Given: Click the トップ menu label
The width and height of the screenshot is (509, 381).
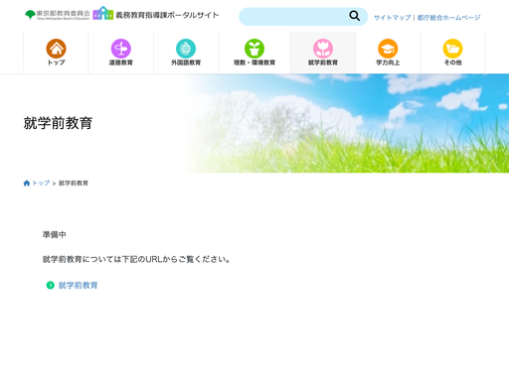Looking at the screenshot, I should point(56,63).
